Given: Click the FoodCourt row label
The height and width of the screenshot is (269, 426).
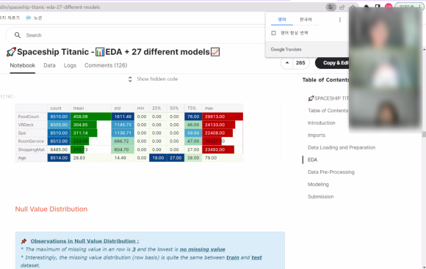Looking at the screenshot, I should coord(29,117).
